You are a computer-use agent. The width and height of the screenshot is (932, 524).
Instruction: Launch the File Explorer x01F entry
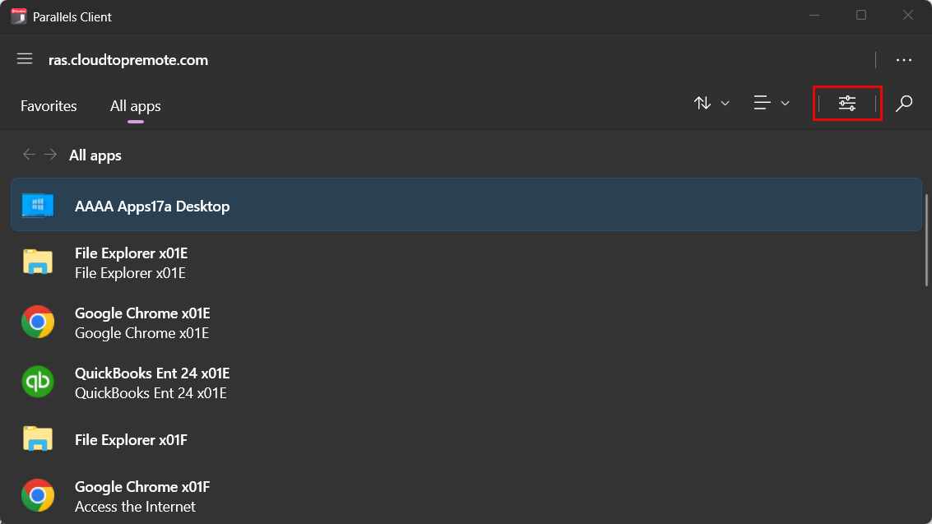[131, 440]
